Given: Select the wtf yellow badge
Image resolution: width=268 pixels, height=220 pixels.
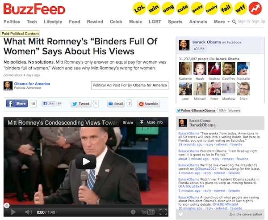Looking at the screenshot, I should tap(240, 8).
